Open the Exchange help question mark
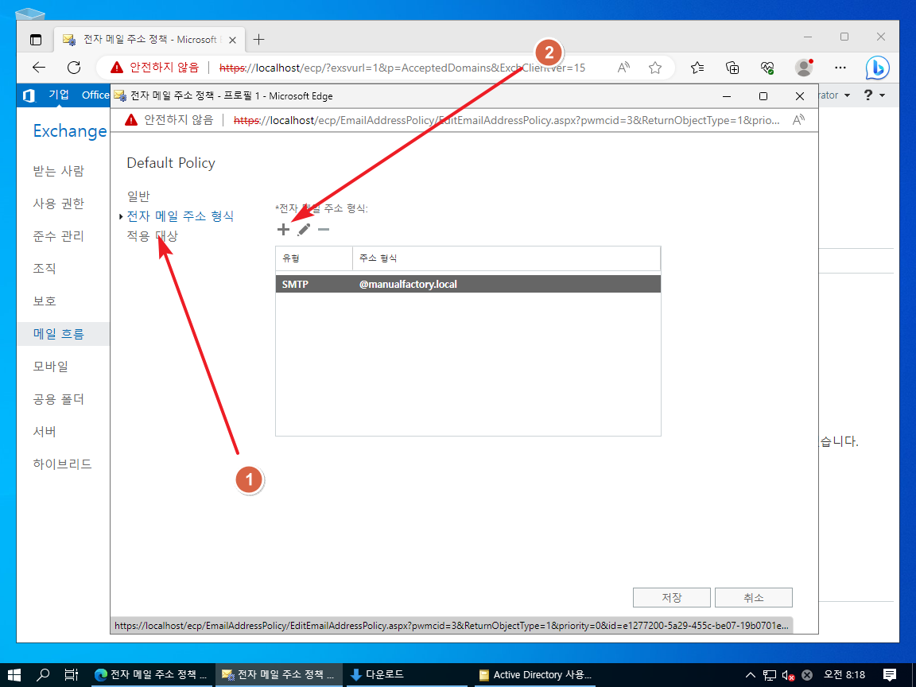The width and height of the screenshot is (916, 687). 868,95
